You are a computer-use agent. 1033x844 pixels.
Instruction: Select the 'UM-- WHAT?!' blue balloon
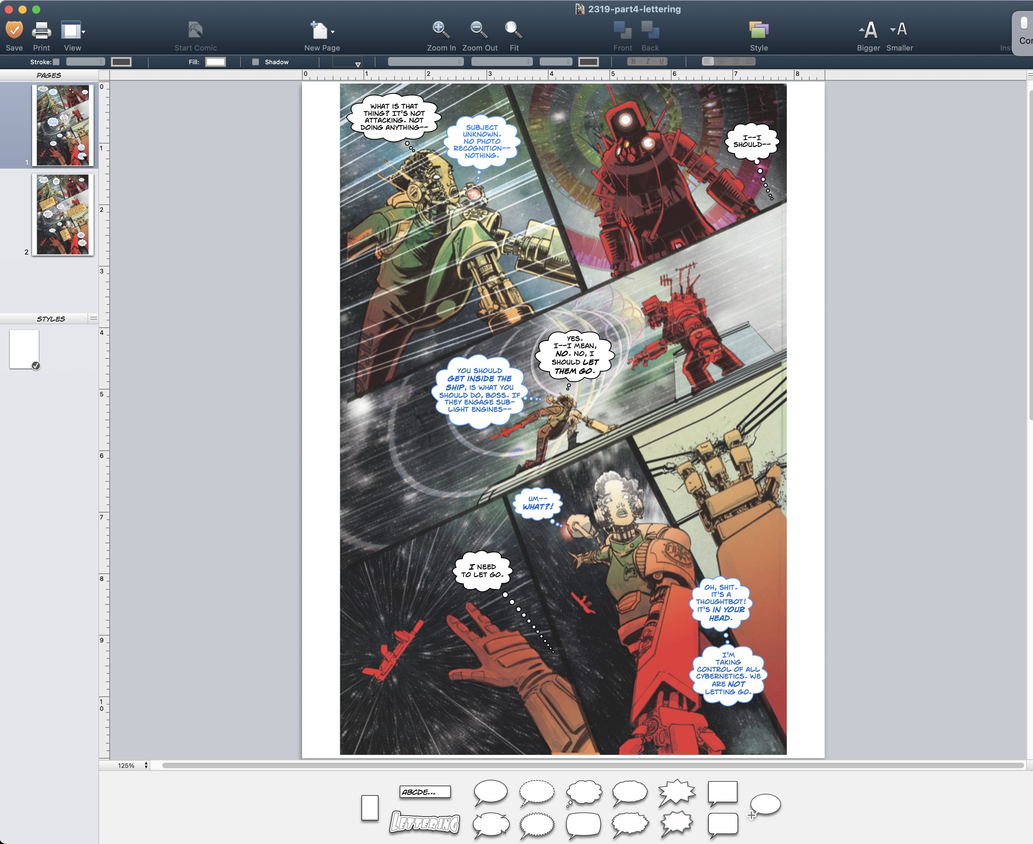coord(537,503)
